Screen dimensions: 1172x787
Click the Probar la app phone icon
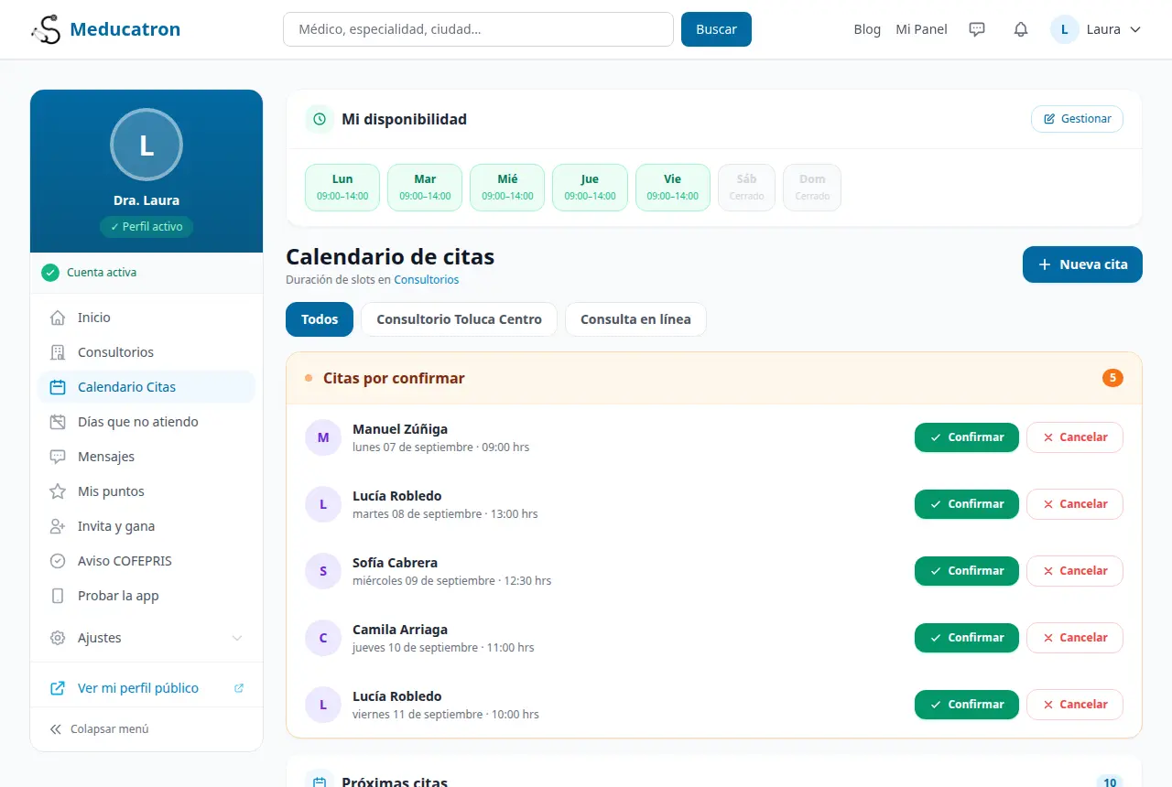58,596
